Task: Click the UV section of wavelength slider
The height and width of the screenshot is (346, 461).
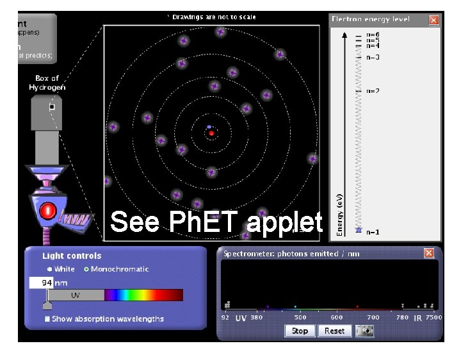Action: point(76,295)
